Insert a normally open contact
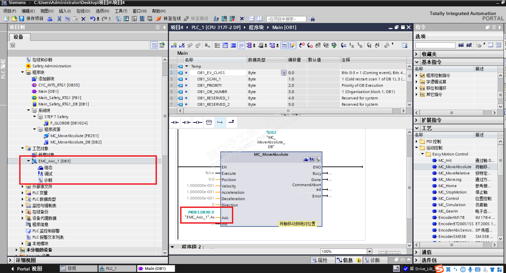This screenshot has height=273, width=506. 175,122
